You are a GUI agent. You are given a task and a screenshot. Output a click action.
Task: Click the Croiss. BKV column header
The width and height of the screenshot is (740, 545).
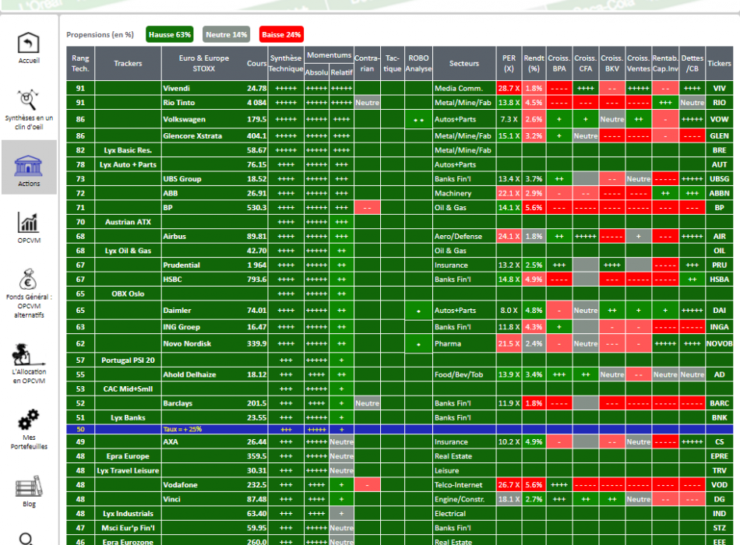pos(612,63)
